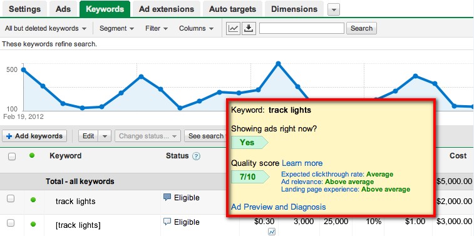Image resolution: width=474 pixels, height=236 pixels.
Task: Click the Ad relevance line
Action: tap(327, 182)
